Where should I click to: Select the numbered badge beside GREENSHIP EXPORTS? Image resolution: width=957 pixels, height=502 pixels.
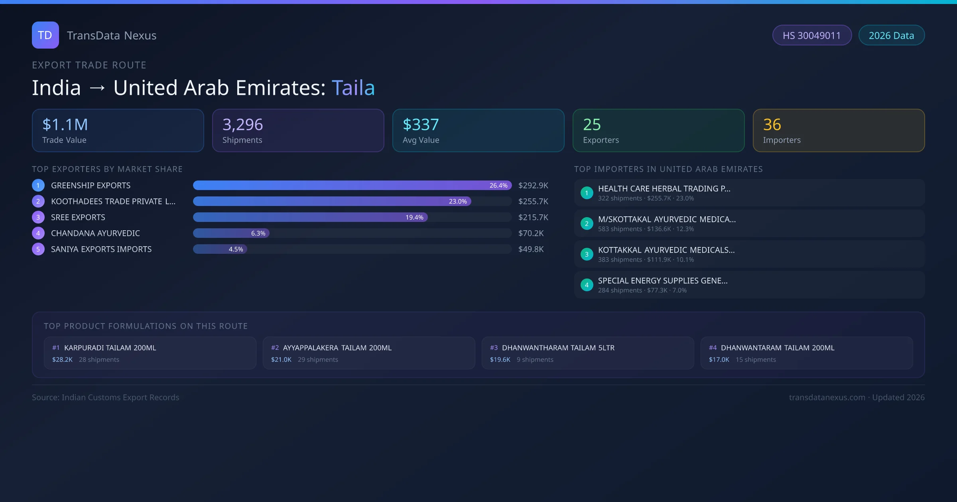(38, 185)
